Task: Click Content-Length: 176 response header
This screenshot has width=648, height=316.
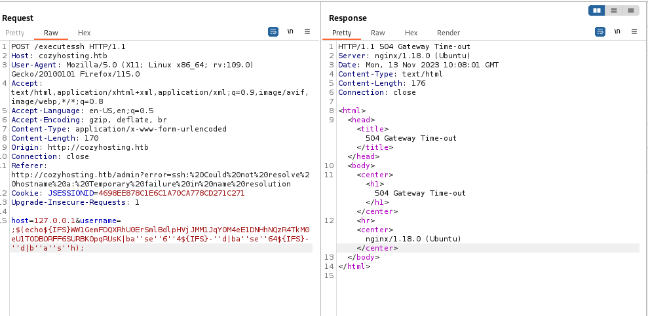Action: click(381, 83)
